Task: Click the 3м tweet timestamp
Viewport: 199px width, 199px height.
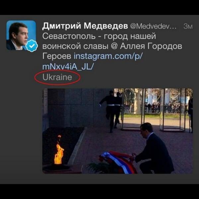Action: [x=188, y=27]
